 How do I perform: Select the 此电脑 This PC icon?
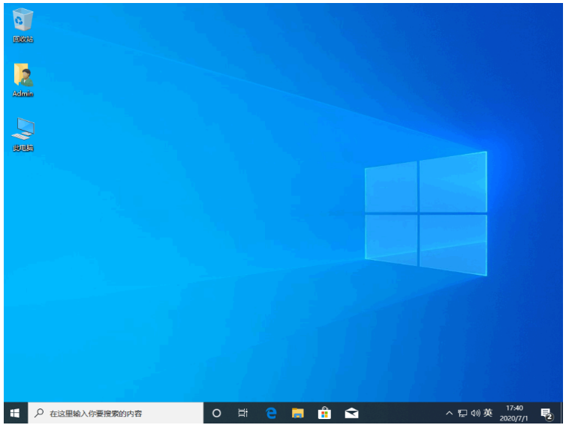[23, 130]
